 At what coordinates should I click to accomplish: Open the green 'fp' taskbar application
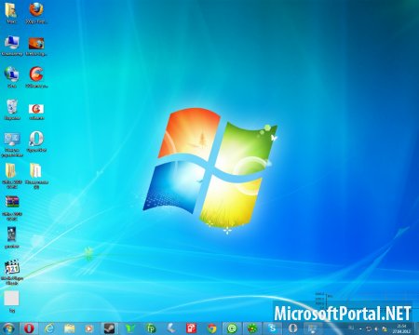click(x=151, y=328)
